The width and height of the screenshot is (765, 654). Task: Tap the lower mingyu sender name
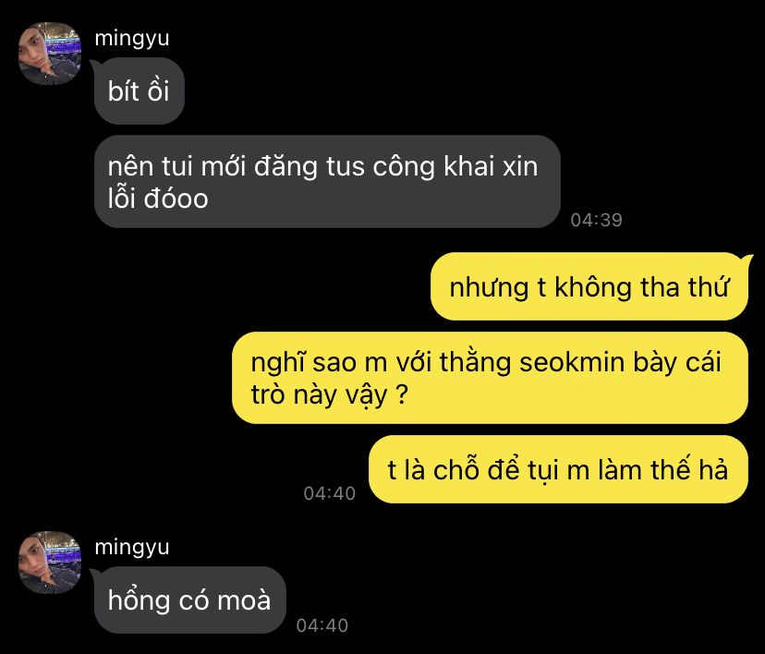click(x=132, y=547)
